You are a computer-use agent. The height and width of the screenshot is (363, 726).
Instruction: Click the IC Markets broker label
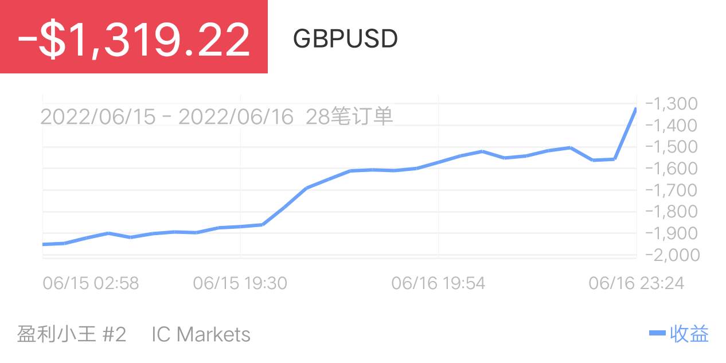(201, 334)
